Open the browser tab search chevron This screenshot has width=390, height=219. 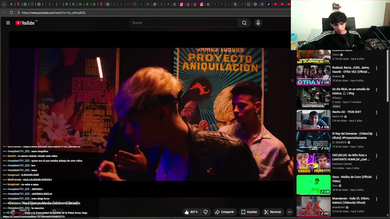[4, 4]
